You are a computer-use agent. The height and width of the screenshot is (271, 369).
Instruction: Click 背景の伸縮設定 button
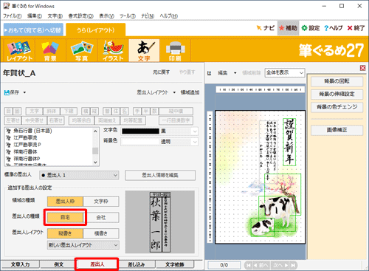click(x=337, y=94)
